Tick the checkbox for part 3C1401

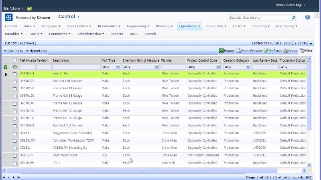point(15,133)
